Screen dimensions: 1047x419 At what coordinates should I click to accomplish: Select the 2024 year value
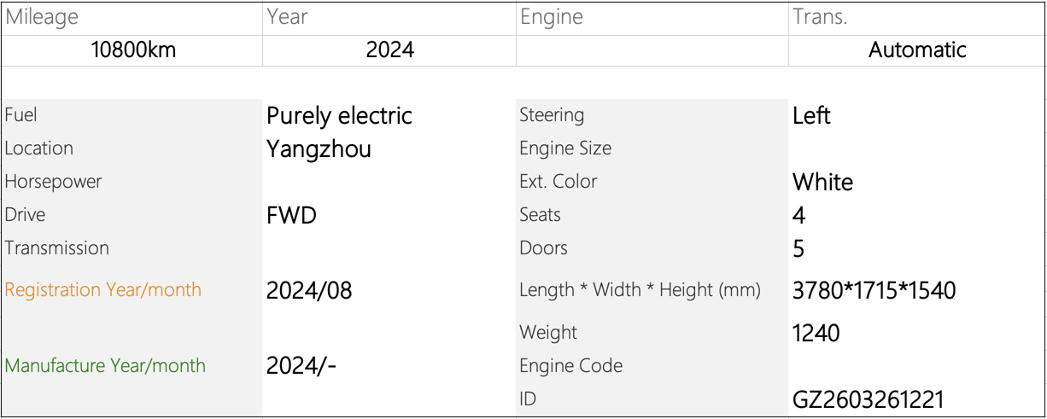pos(389,50)
